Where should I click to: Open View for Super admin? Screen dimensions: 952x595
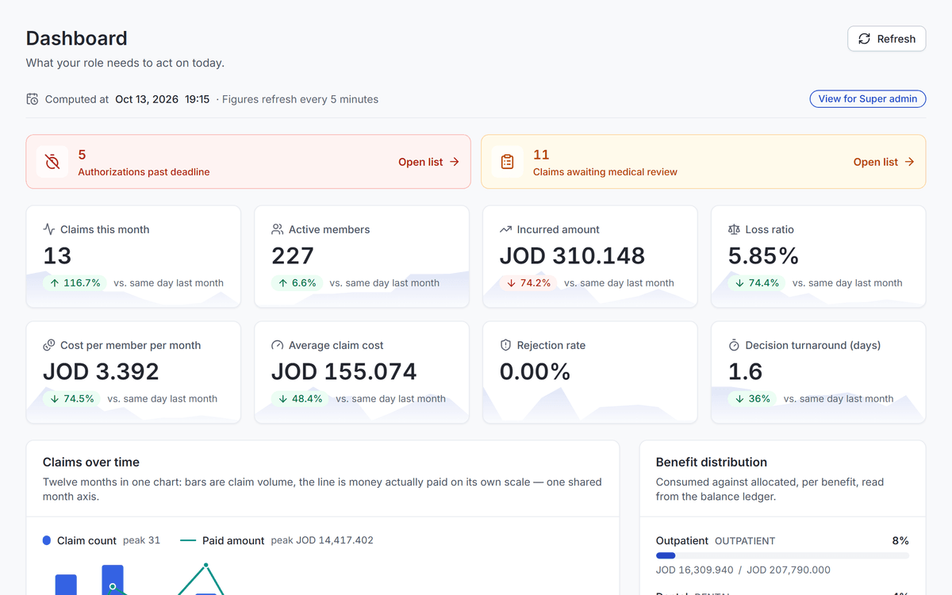click(868, 99)
